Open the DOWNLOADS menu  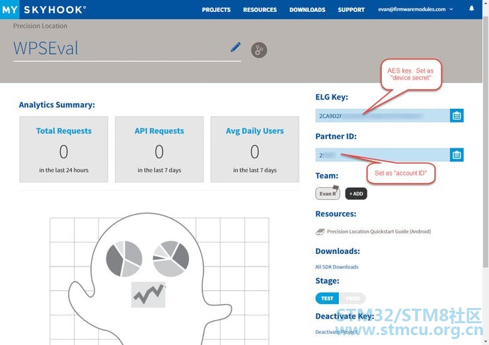307,10
